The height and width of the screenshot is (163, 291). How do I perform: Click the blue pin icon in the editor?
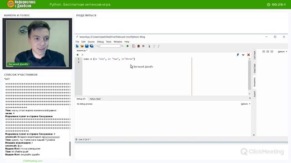pyautogui.click(x=238, y=55)
